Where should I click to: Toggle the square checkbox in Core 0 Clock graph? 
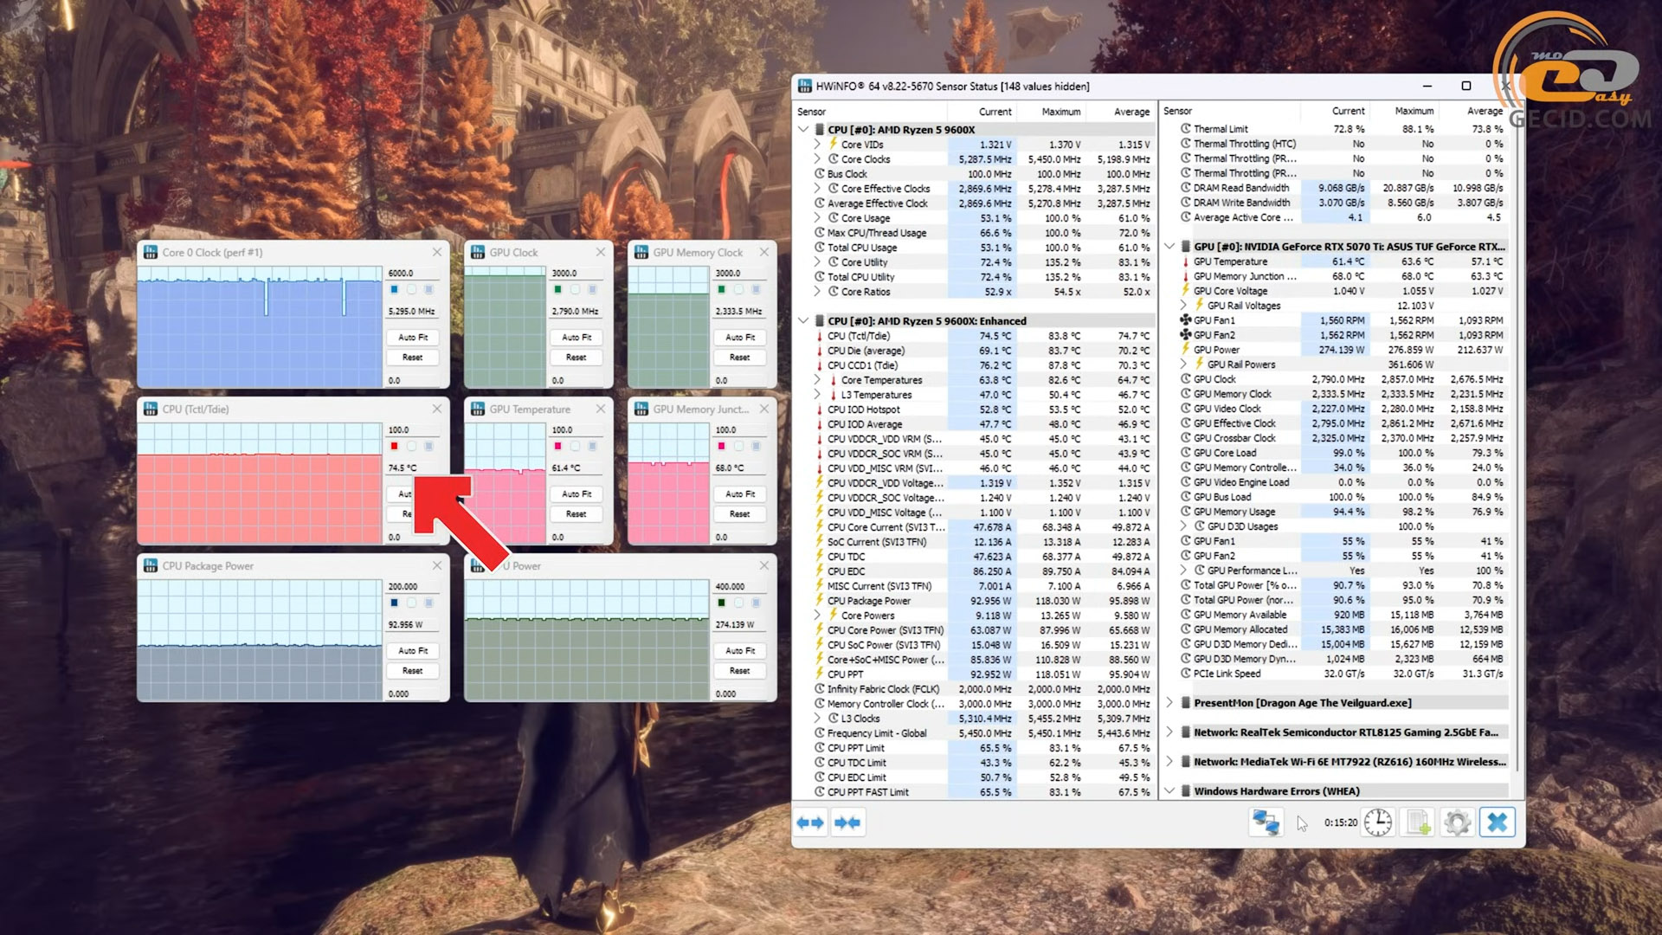(428, 289)
